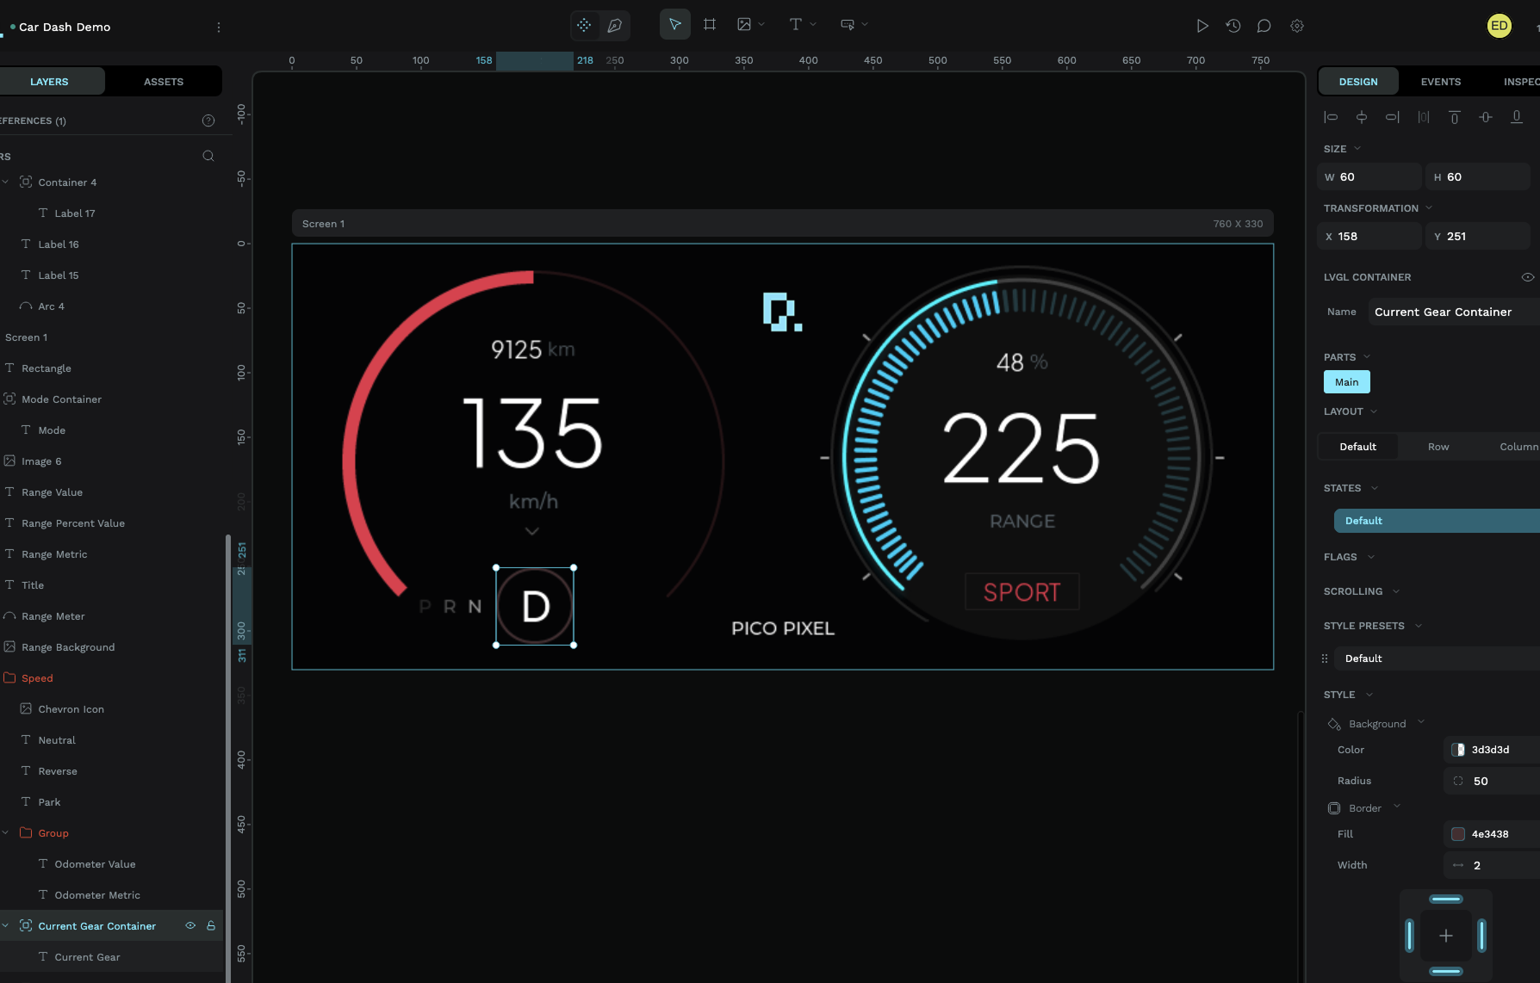Screen dimensions: 1540x983
Task: Collapse the Transformation section
Action: (1430, 207)
